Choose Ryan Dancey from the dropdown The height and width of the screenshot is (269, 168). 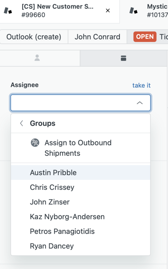[x=81, y=246]
